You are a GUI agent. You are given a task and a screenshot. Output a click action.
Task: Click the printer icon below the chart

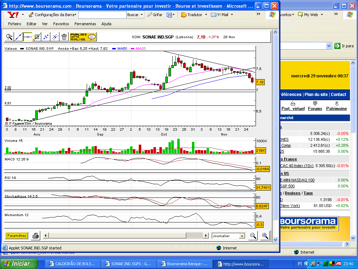[x=36, y=236]
